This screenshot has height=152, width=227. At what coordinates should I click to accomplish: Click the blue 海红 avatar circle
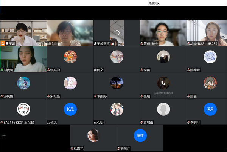140,135
